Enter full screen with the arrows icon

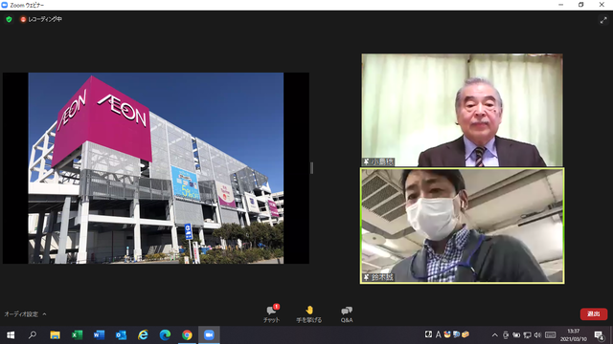tap(603, 20)
